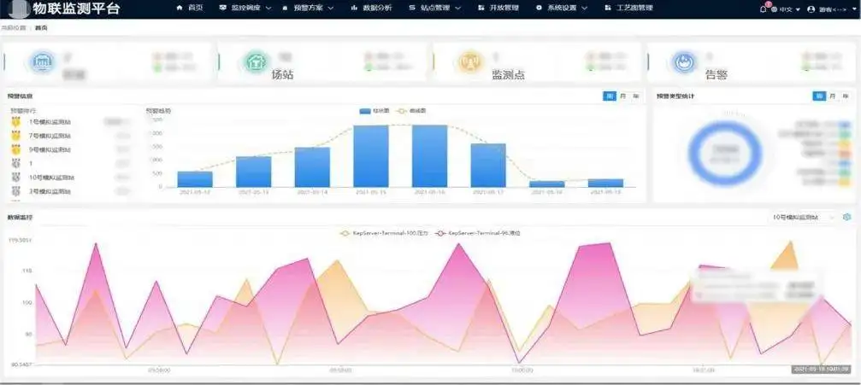
Task: Click the user avatar icon in header
Action: click(811, 9)
